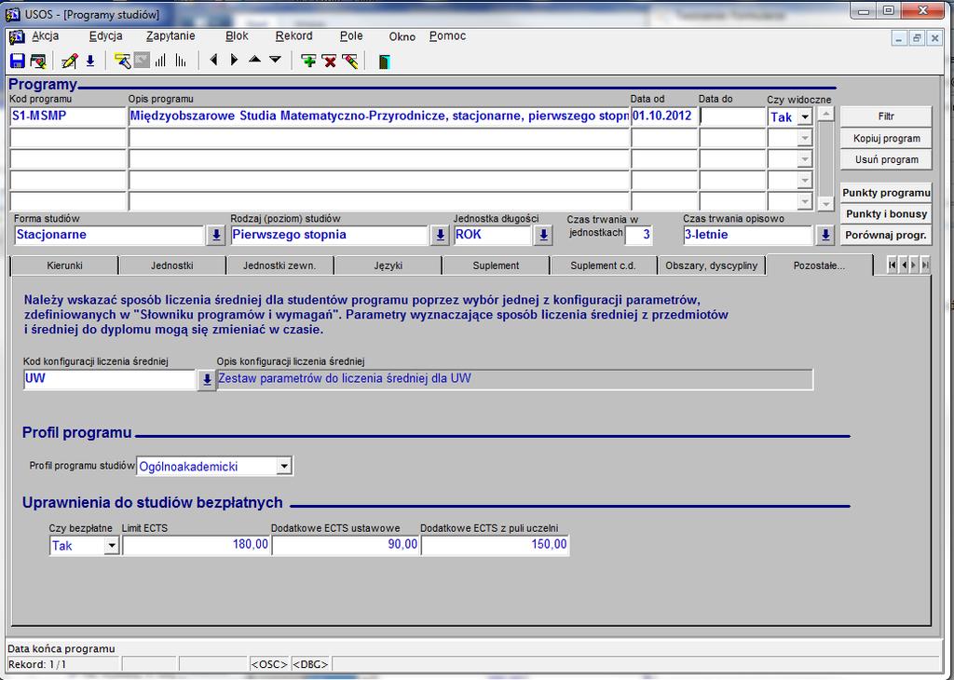Viewport: 954px width, 680px height.
Task: Click the Usuń program button
Action: click(x=886, y=160)
